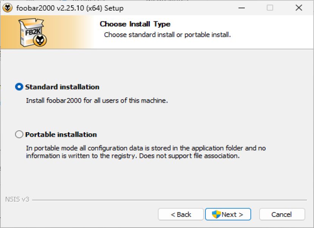Click the 'Portable installation' label text
The image size is (314, 228).
click(61, 134)
